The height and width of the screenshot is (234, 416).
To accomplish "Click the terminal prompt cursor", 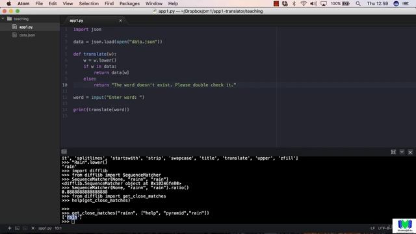I will (x=73, y=221).
